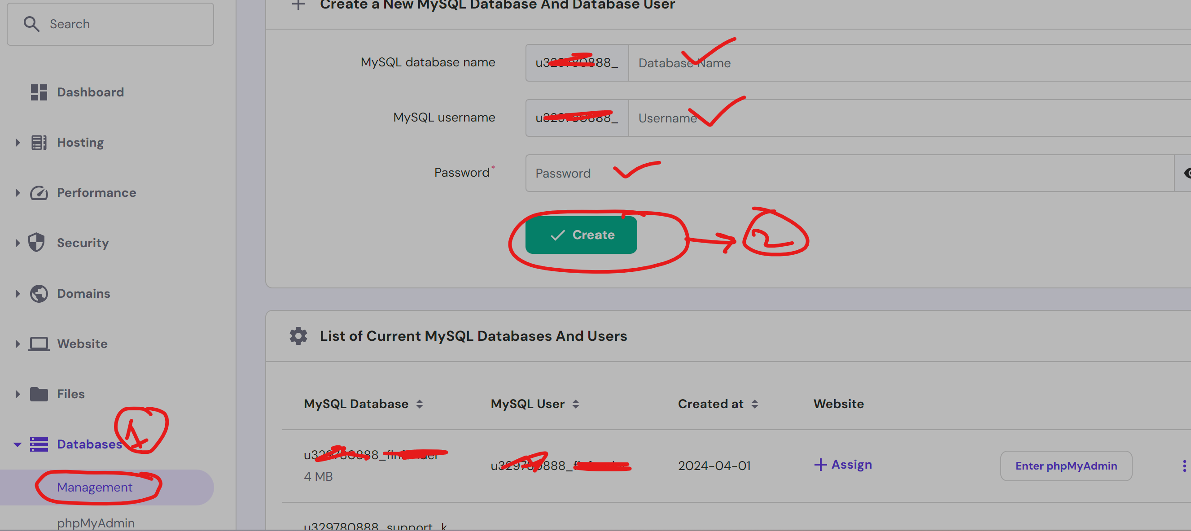This screenshot has width=1191, height=531.
Task: Click the Databases stack icon
Action: point(39,444)
